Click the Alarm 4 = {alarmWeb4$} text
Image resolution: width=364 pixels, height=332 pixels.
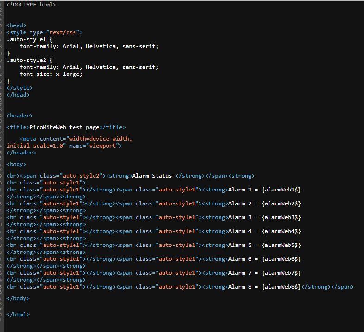[x=264, y=231]
